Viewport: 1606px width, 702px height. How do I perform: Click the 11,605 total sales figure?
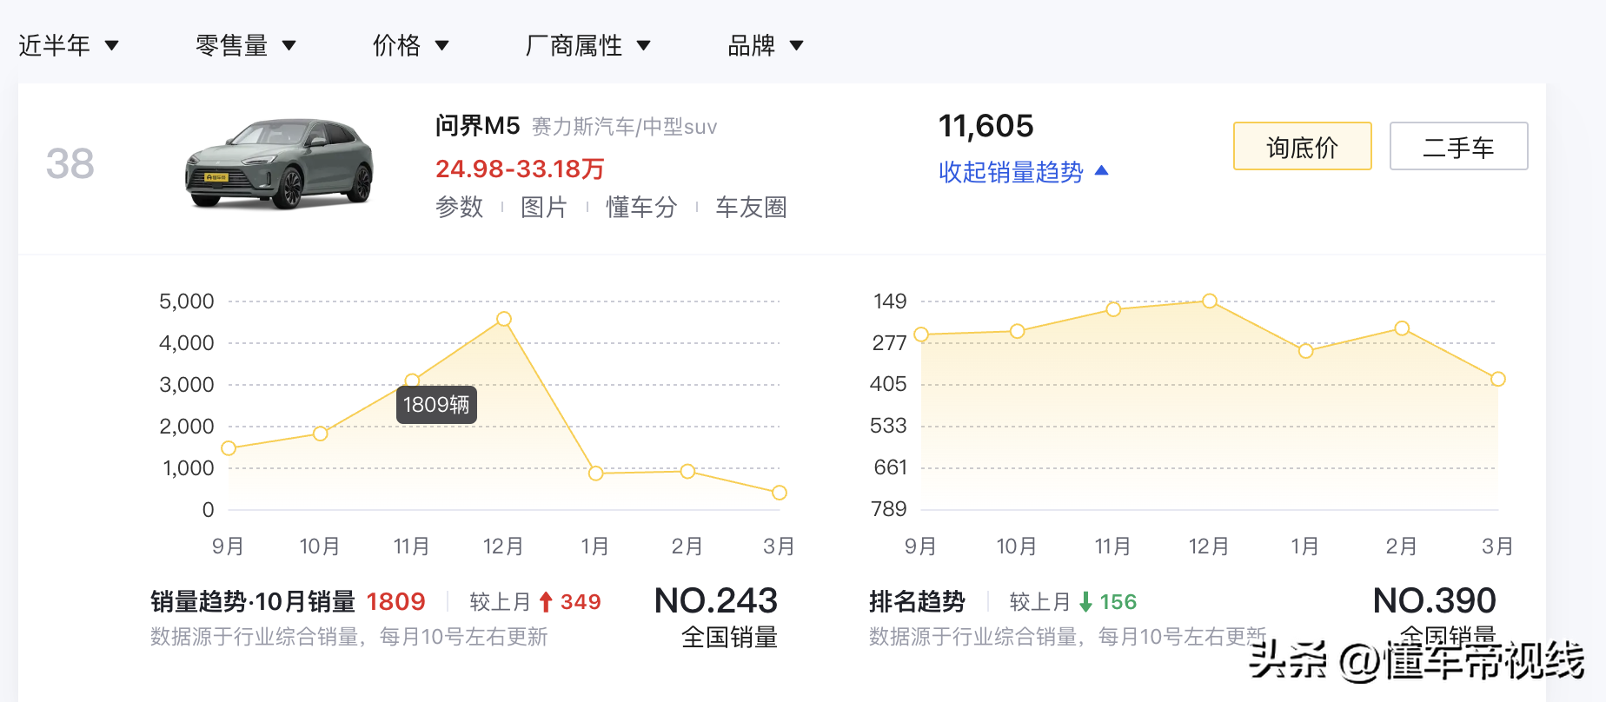[x=986, y=126]
